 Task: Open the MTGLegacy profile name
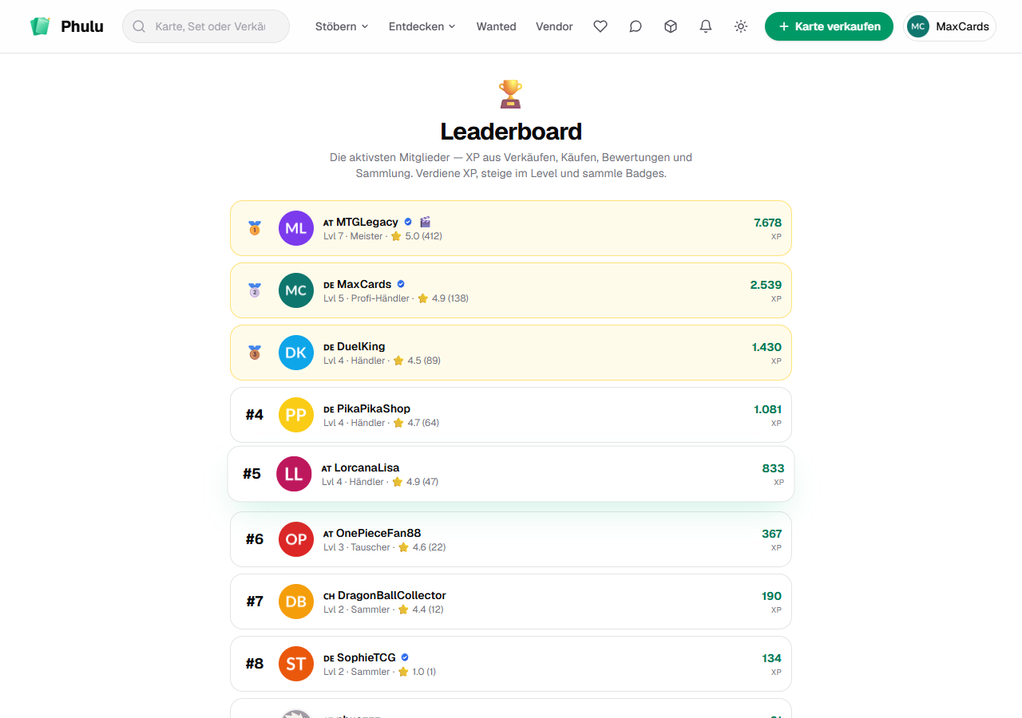(x=367, y=222)
